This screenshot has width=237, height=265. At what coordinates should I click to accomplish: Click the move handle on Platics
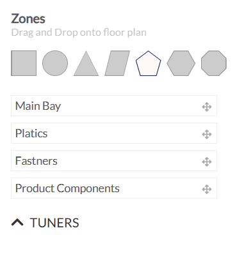coord(207,134)
